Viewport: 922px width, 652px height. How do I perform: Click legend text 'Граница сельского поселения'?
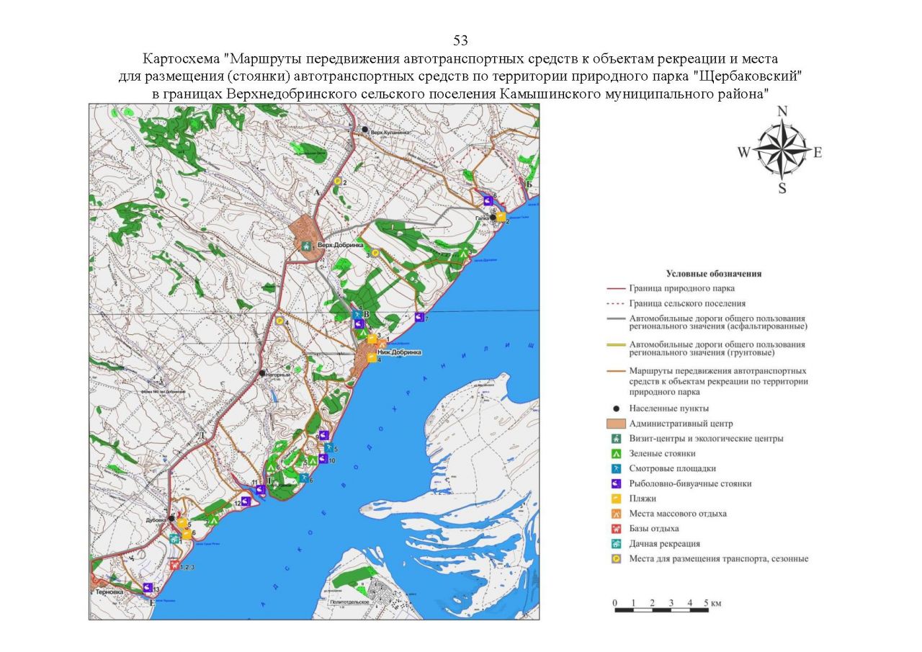[687, 304]
